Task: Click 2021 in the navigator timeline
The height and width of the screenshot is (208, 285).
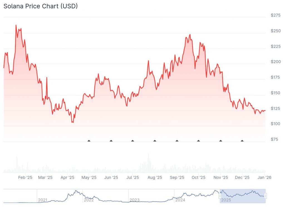Action: point(43,200)
